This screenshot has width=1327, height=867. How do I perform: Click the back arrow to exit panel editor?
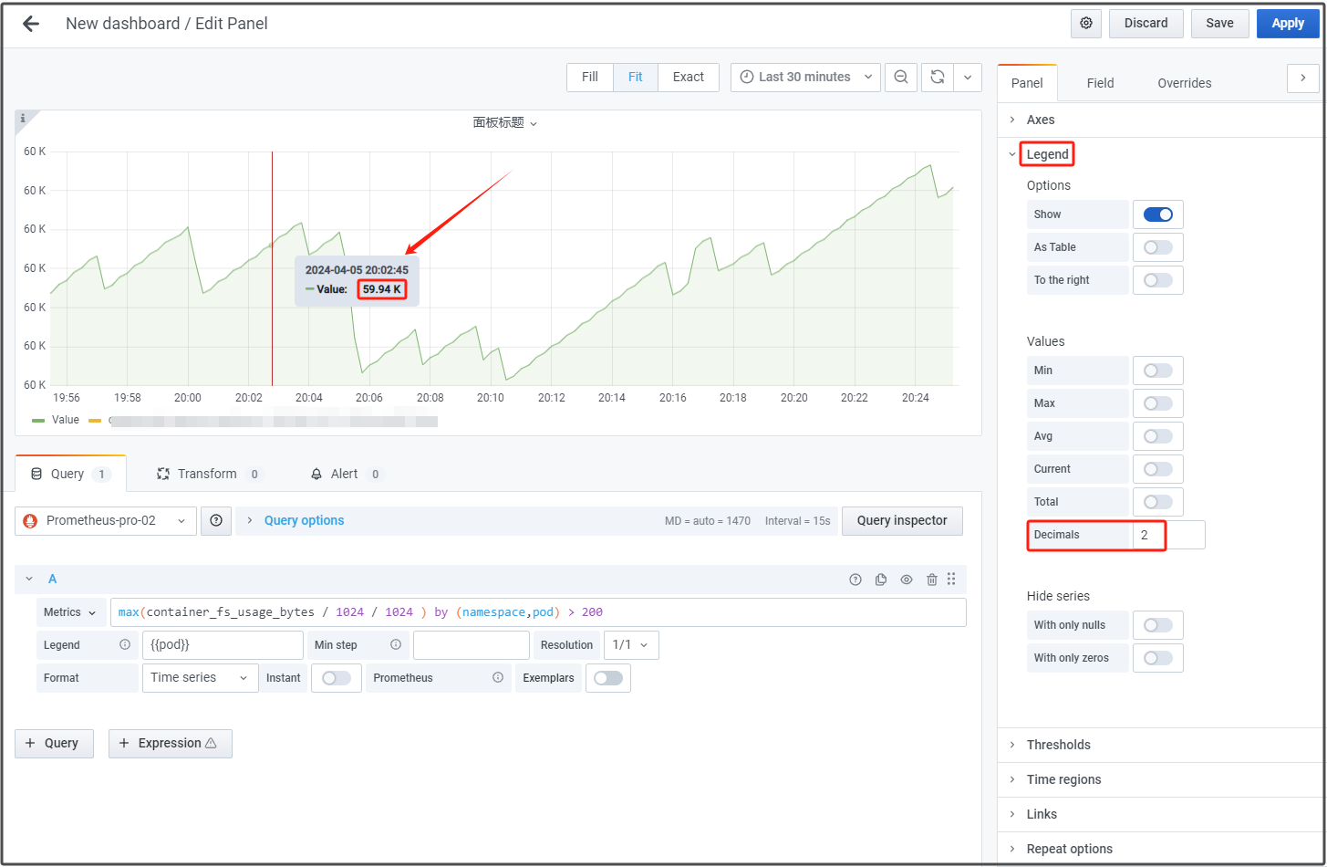click(x=31, y=24)
